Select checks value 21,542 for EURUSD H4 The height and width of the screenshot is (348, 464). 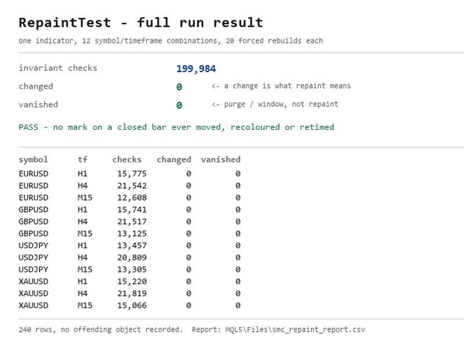(x=132, y=186)
